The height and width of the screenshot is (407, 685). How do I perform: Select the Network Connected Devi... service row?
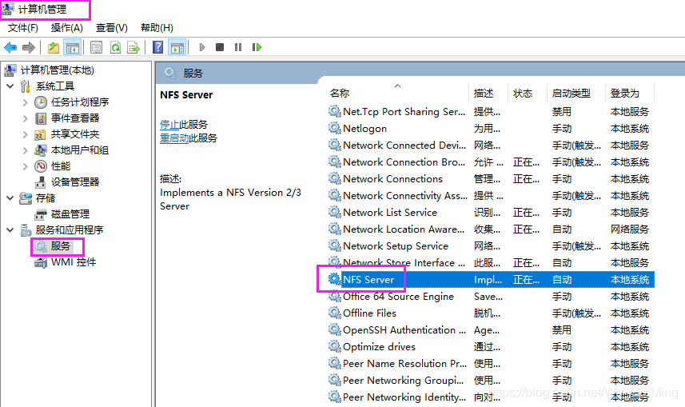click(x=491, y=146)
